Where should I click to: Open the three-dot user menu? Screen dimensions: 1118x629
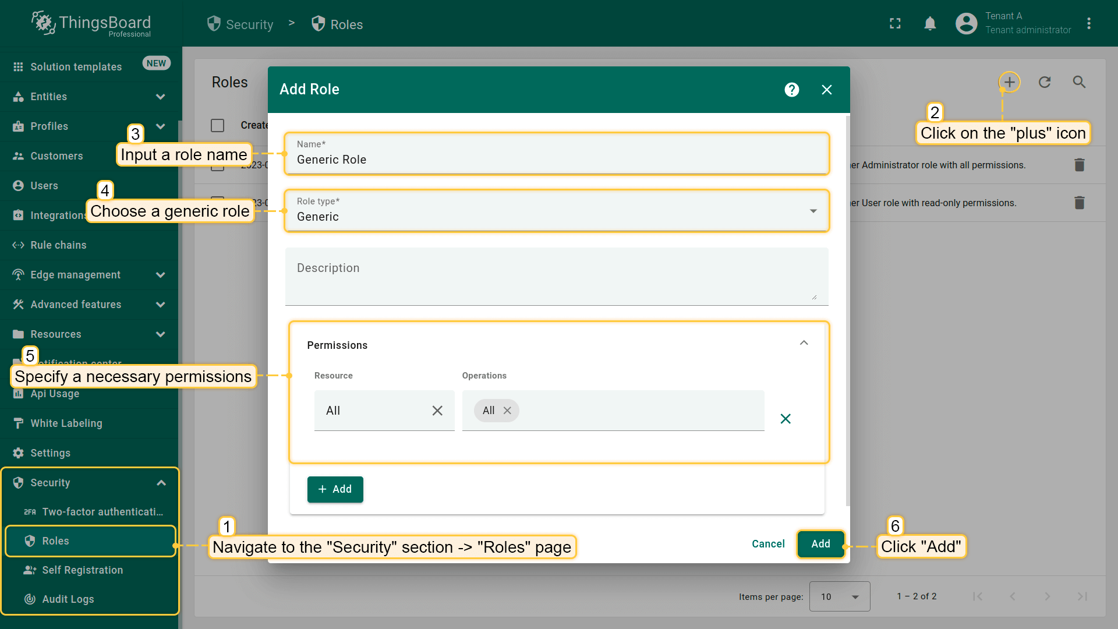1088,23
